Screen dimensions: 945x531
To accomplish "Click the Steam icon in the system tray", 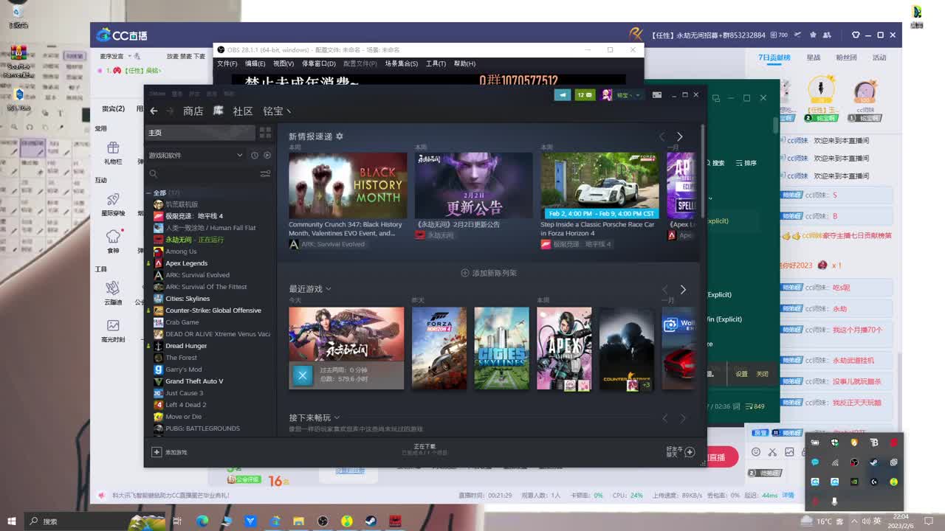I will click(873, 462).
